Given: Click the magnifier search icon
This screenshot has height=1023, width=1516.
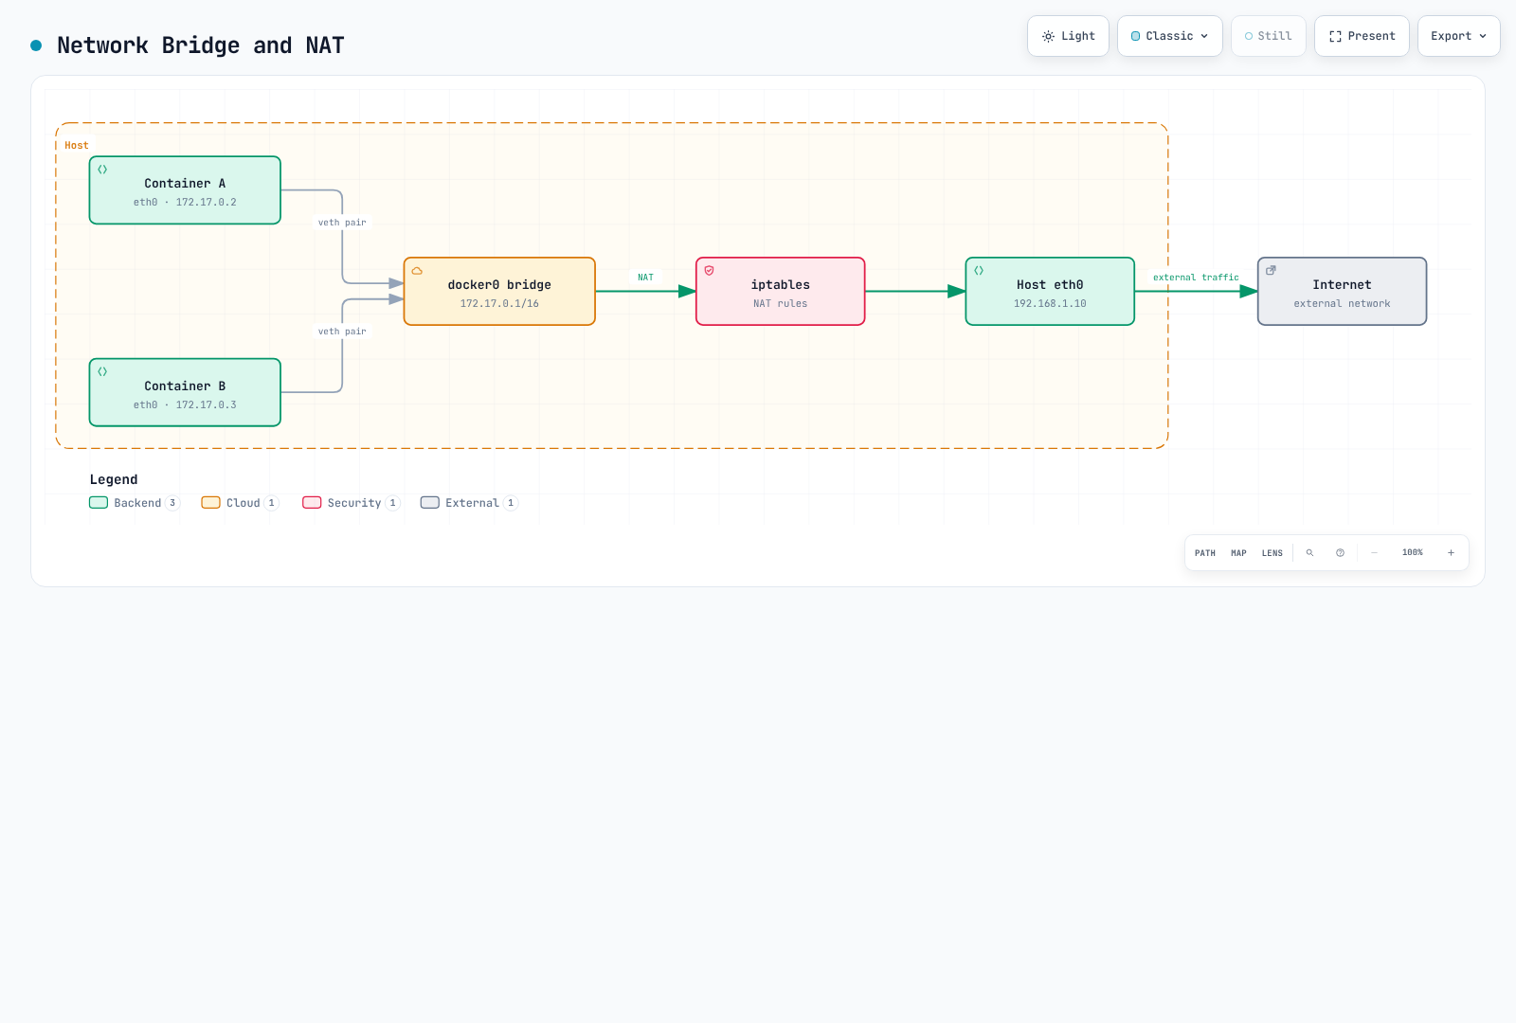Looking at the screenshot, I should click(x=1310, y=553).
